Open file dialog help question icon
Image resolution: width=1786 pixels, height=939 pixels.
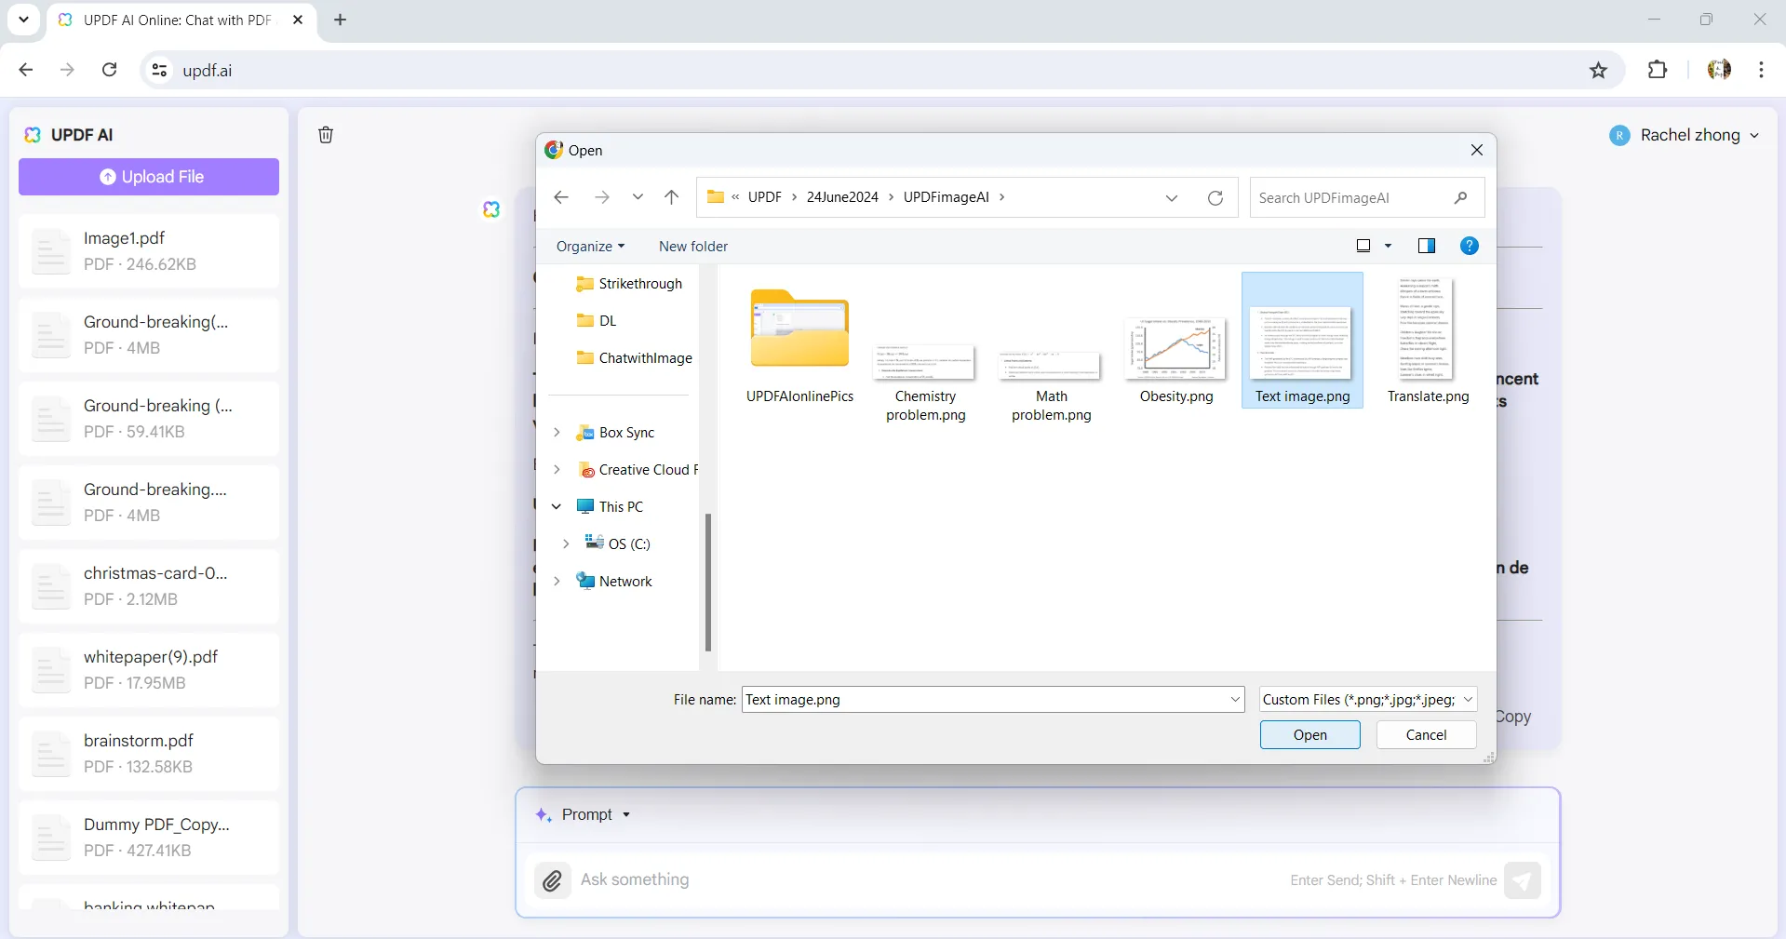[1470, 246]
